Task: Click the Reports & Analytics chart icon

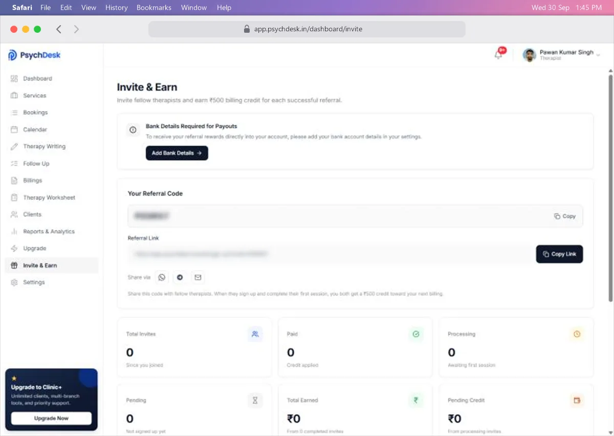Action: (14, 231)
